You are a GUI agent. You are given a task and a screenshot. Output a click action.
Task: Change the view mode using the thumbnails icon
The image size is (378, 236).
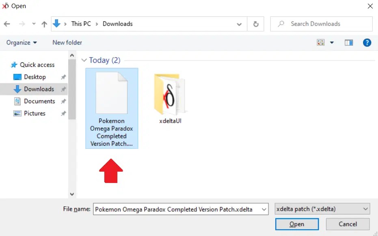tap(321, 42)
